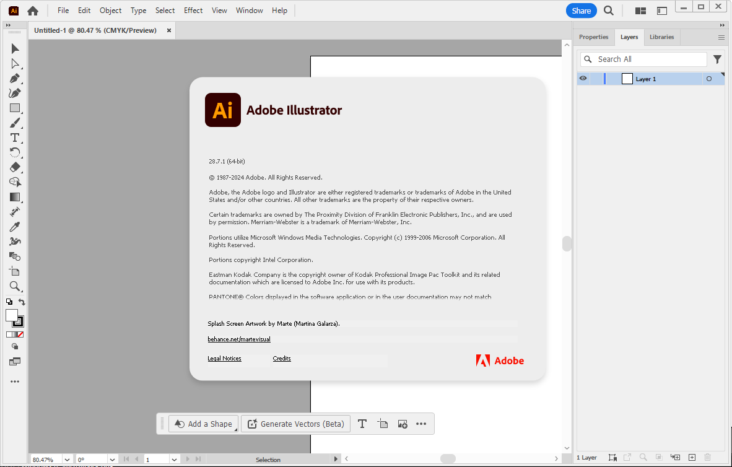Image resolution: width=732 pixels, height=467 pixels.
Task: Click Default Fill and Stroke icon
Action: (x=9, y=302)
